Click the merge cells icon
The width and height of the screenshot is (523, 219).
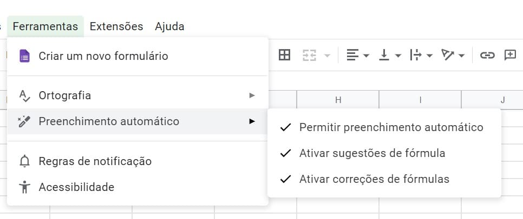(x=309, y=55)
